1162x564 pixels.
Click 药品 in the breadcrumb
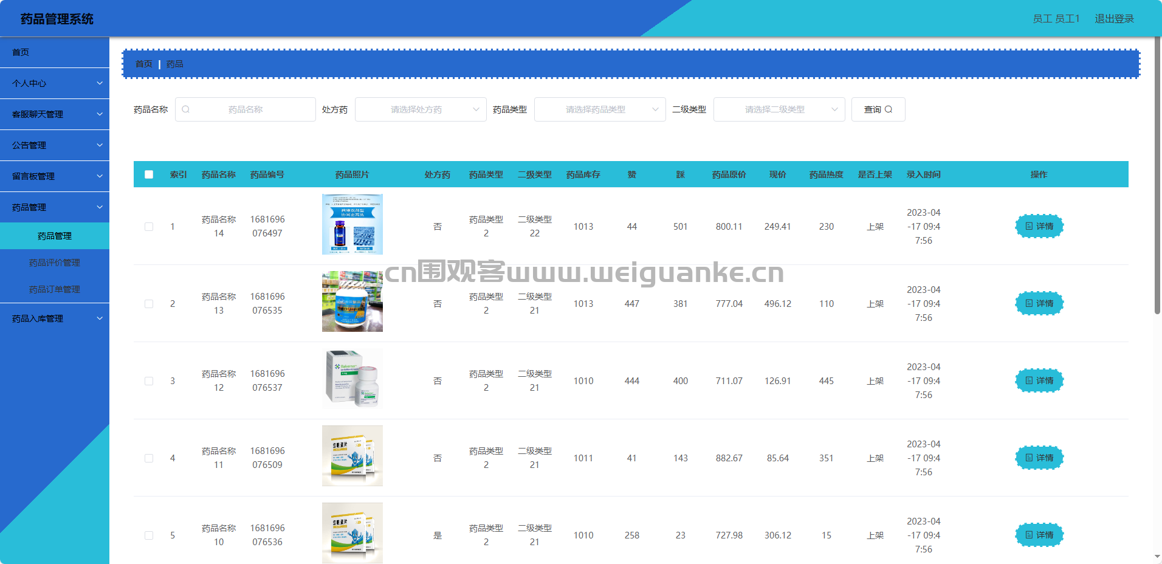click(x=175, y=64)
